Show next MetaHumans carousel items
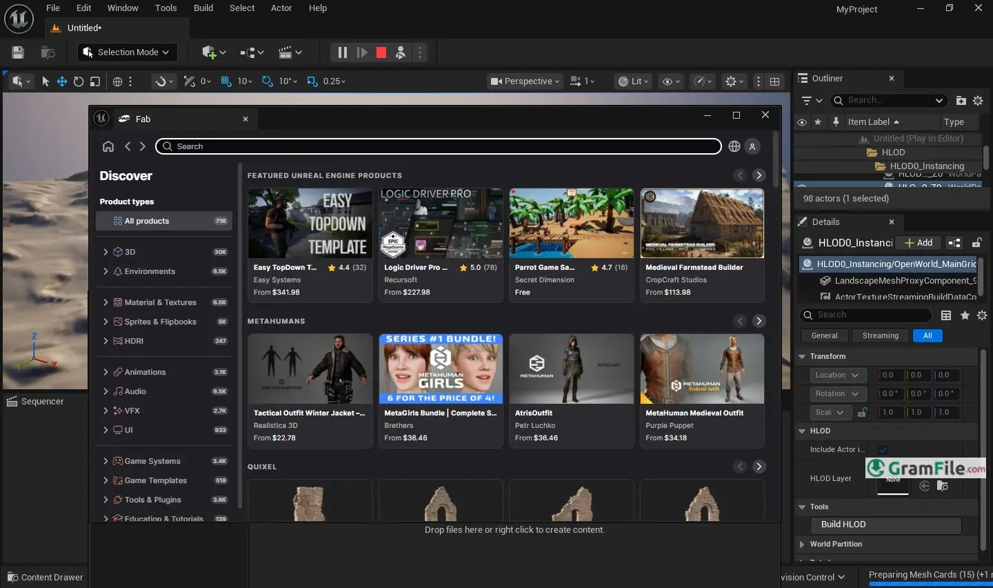 click(759, 321)
